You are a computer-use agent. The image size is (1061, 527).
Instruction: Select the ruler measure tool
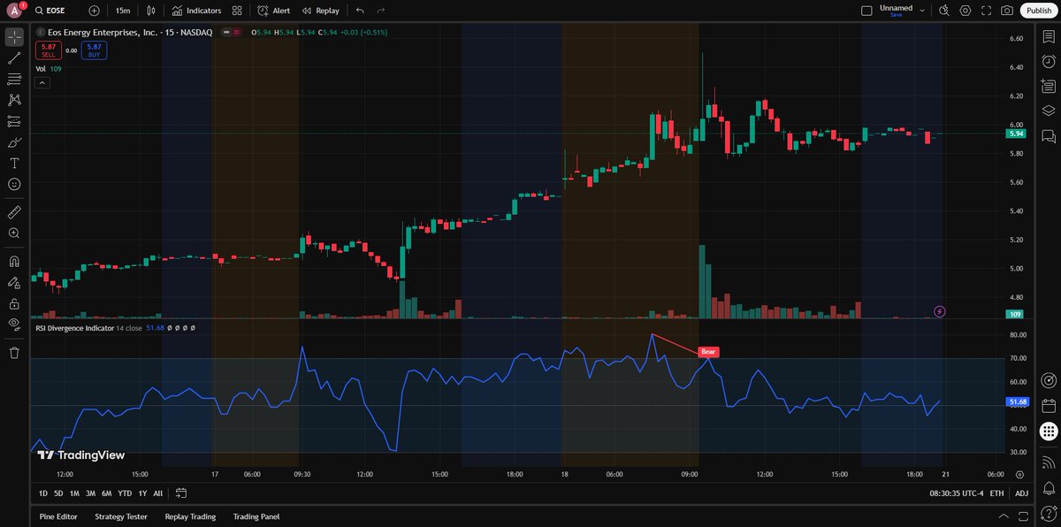point(14,212)
